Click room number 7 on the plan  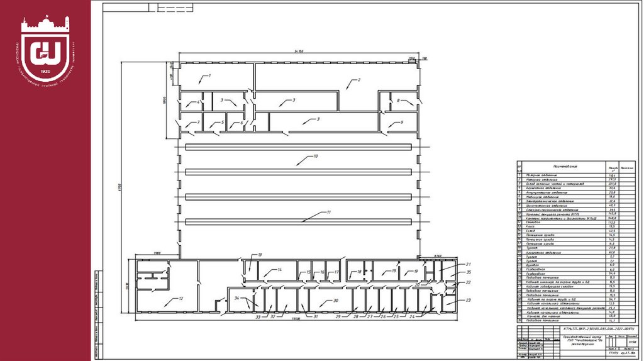tap(198, 123)
